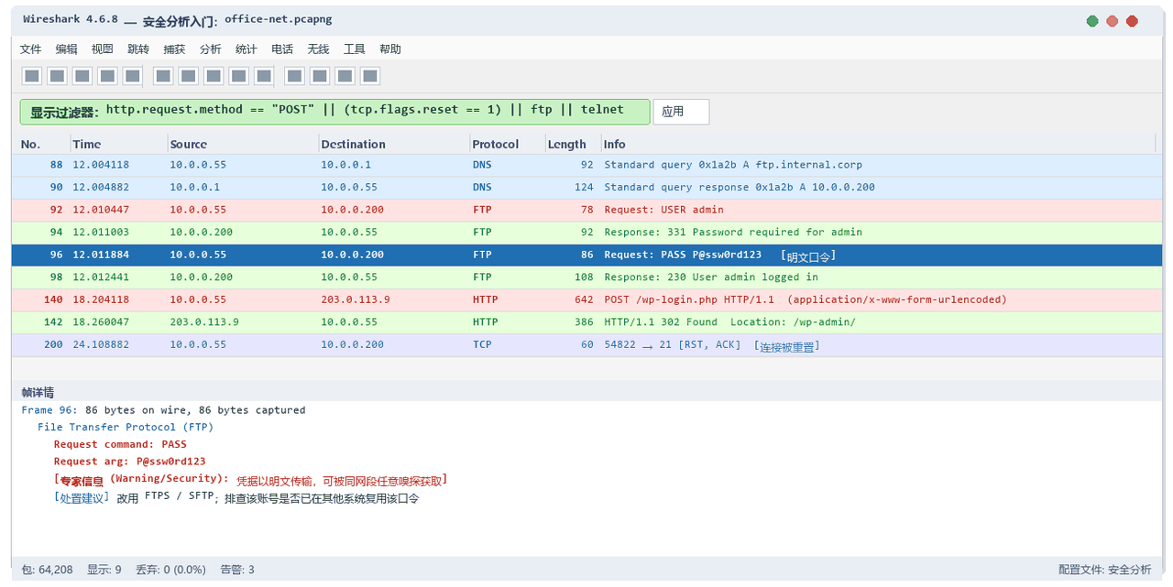Select packet 96 'Request: PASS P@ssw0rd123'
Viewport: 1173px width, 587px height.
tap(586, 255)
